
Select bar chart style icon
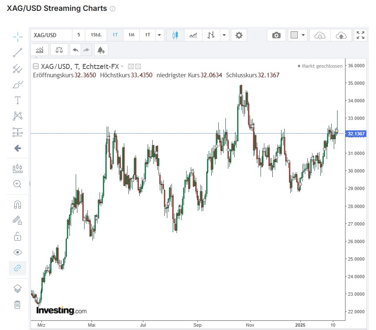(x=211, y=35)
